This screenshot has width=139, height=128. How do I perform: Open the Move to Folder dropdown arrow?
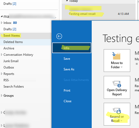tap(122, 67)
